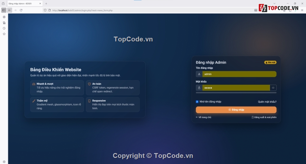Open the synced tabs sidebar icon

point(4,23)
